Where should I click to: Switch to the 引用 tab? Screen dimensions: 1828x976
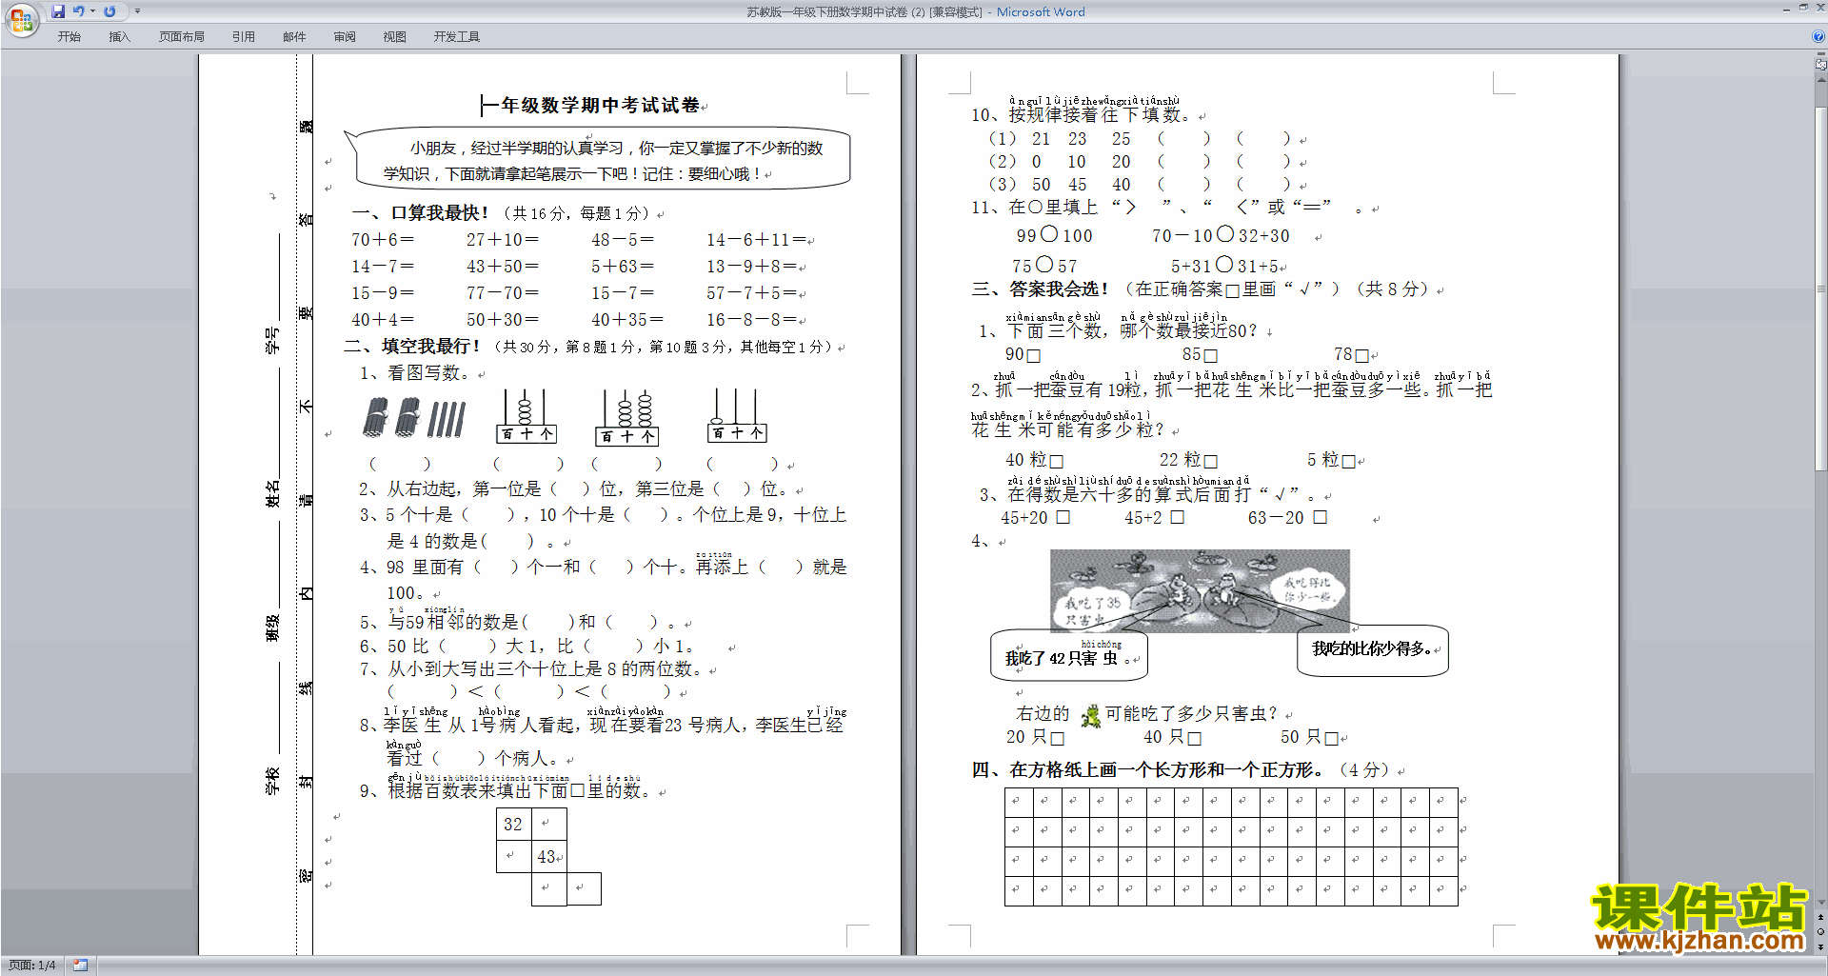tap(243, 37)
